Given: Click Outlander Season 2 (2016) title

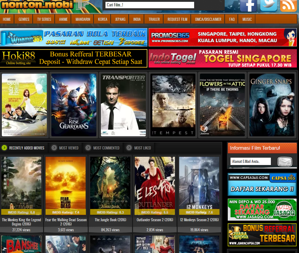Looking at the screenshot, I should point(155,220).
